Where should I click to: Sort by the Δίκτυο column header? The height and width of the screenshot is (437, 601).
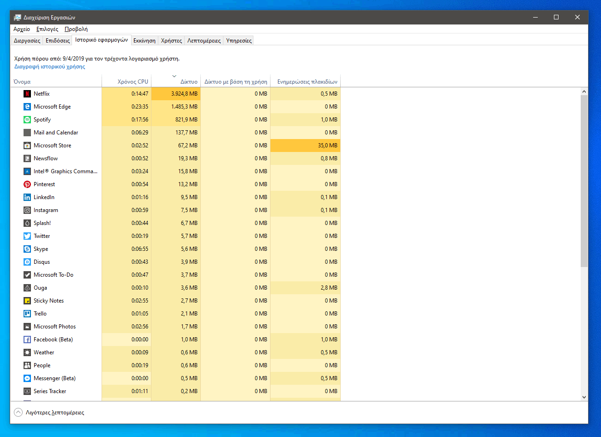[x=176, y=81]
